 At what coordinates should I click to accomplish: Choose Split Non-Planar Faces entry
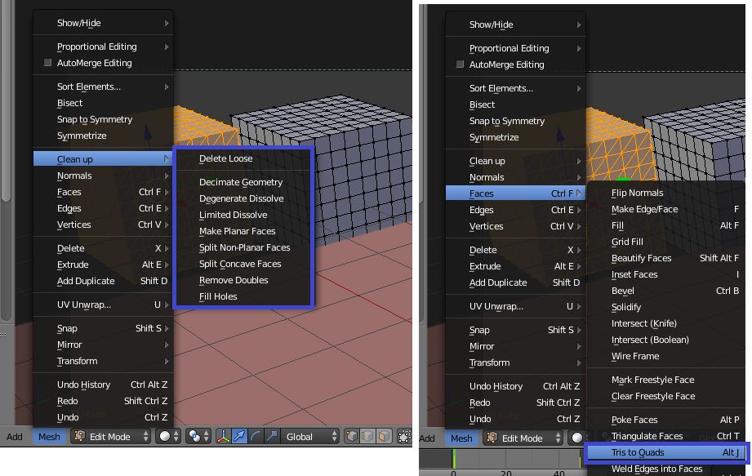pos(243,247)
